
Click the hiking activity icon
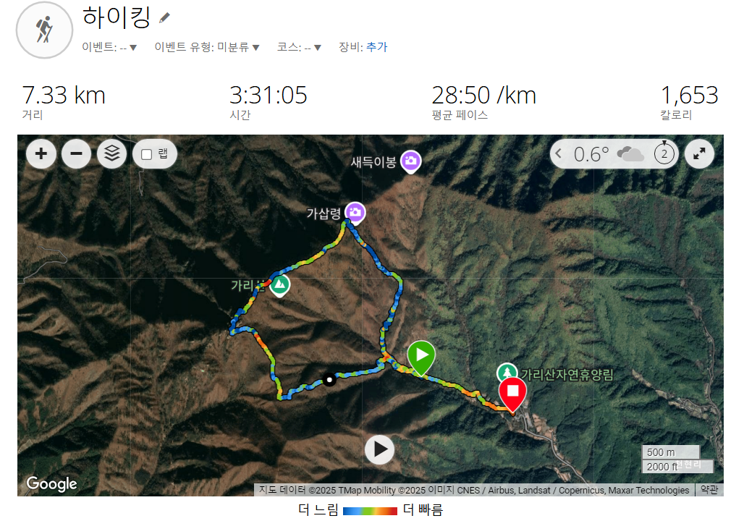(45, 30)
